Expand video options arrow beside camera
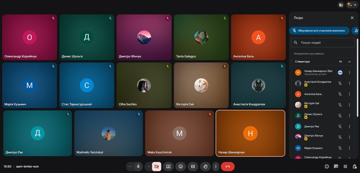The width and height of the screenshot is (360, 173). click(x=149, y=166)
